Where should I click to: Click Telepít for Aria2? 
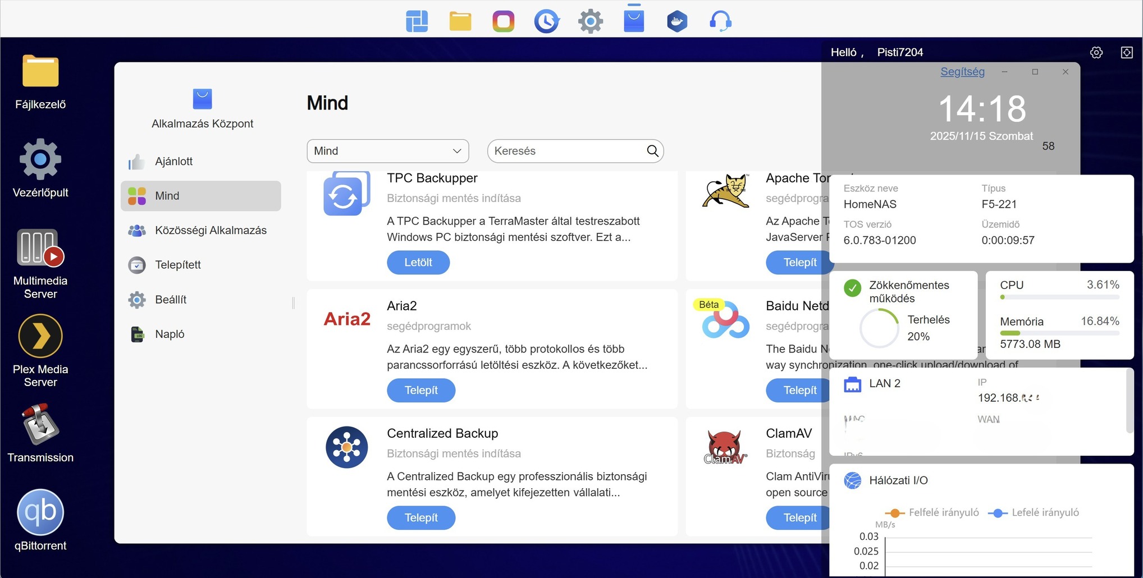(x=421, y=390)
